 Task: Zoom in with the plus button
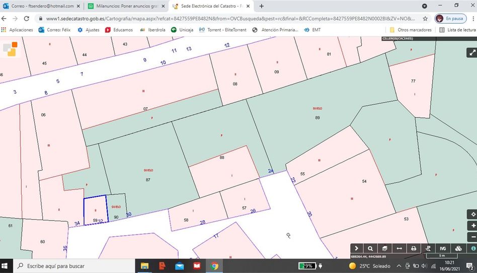point(472,226)
